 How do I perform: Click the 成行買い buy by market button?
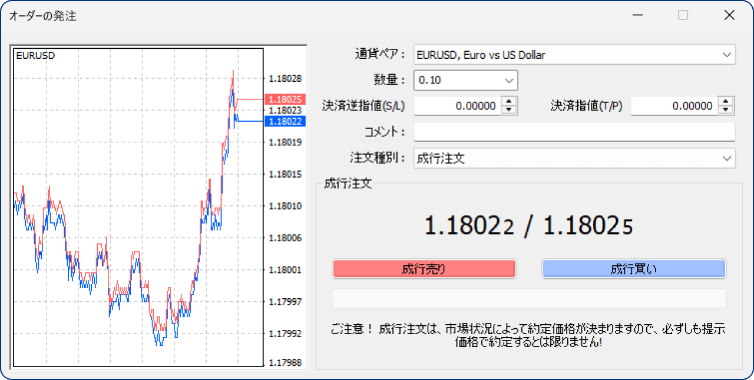(x=634, y=269)
